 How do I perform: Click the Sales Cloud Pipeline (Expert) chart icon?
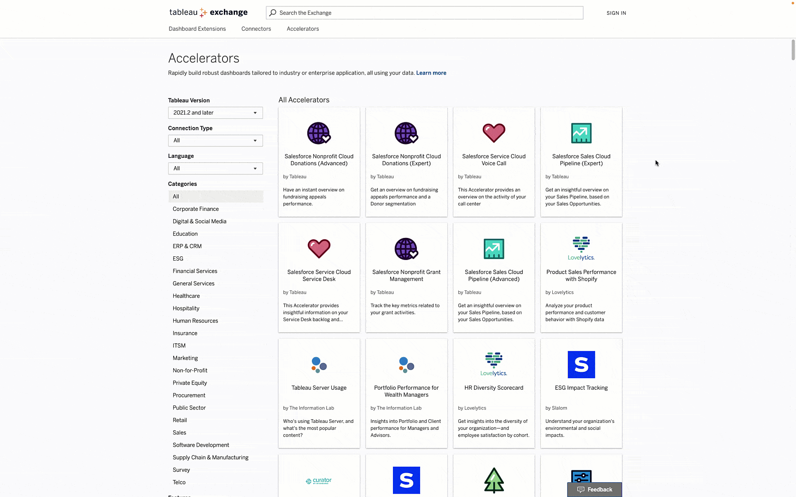[x=581, y=133]
